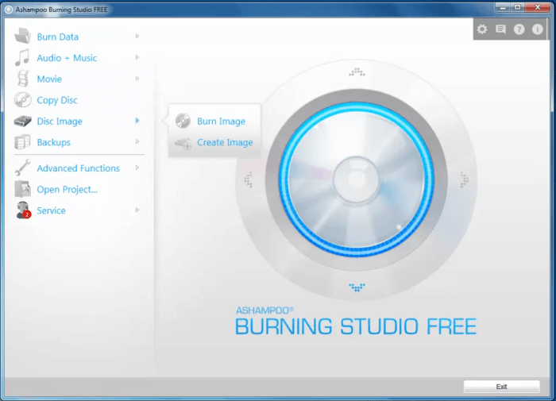Open help with the question mark icon

pos(519,29)
